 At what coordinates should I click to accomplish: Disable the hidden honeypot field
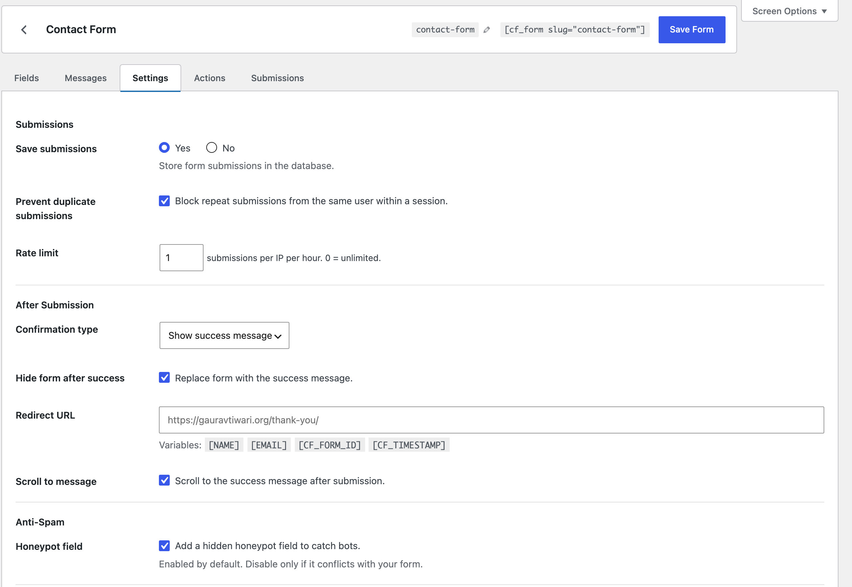click(164, 546)
